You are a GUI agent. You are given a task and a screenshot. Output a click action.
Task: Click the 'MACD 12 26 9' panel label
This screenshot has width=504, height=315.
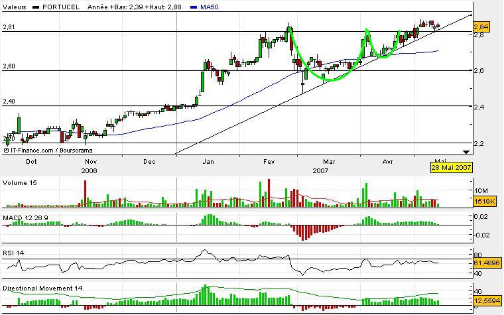click(25, 218)
